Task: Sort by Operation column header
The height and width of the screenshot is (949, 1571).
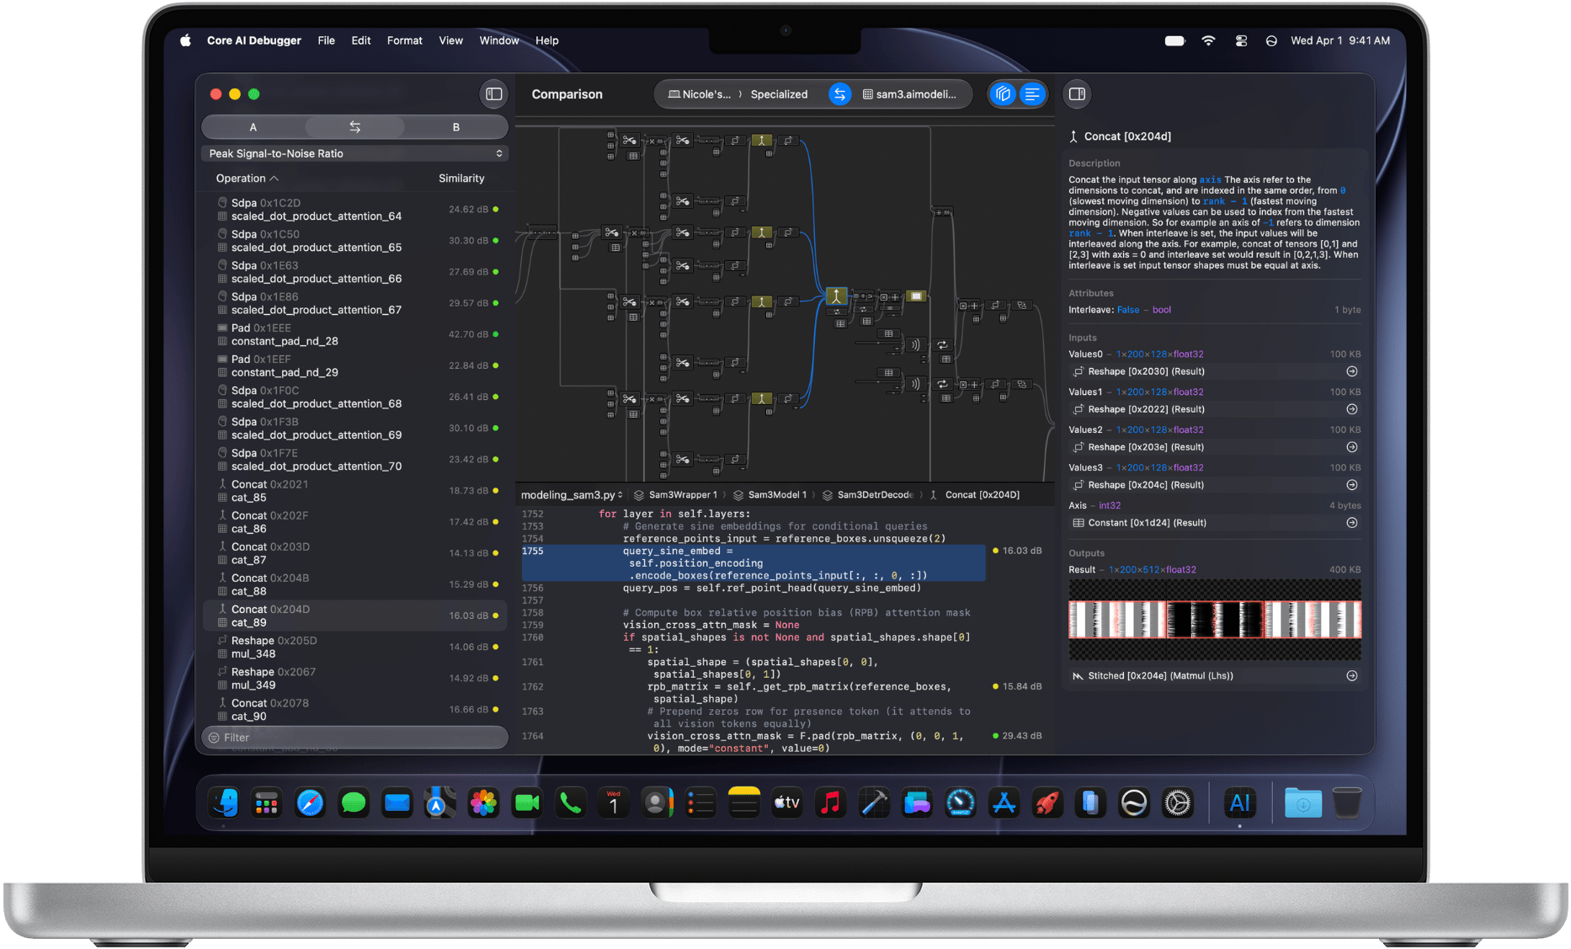Action: (x=247, y=179)
